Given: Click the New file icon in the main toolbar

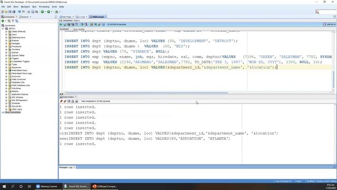Looking at the screenshot, I should point(2,12).
